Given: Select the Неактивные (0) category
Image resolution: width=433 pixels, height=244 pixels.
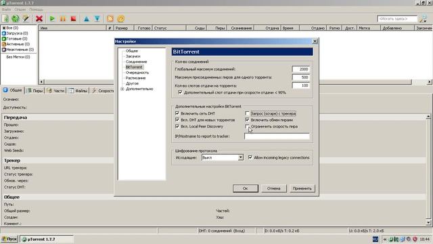Looking at the screenshot, I should (x=18, y=49).
